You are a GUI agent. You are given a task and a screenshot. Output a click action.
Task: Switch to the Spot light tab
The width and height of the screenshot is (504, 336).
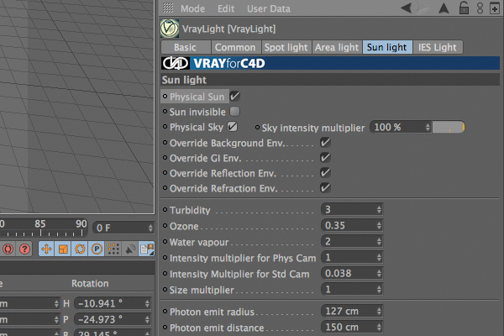tap(286, 47)
